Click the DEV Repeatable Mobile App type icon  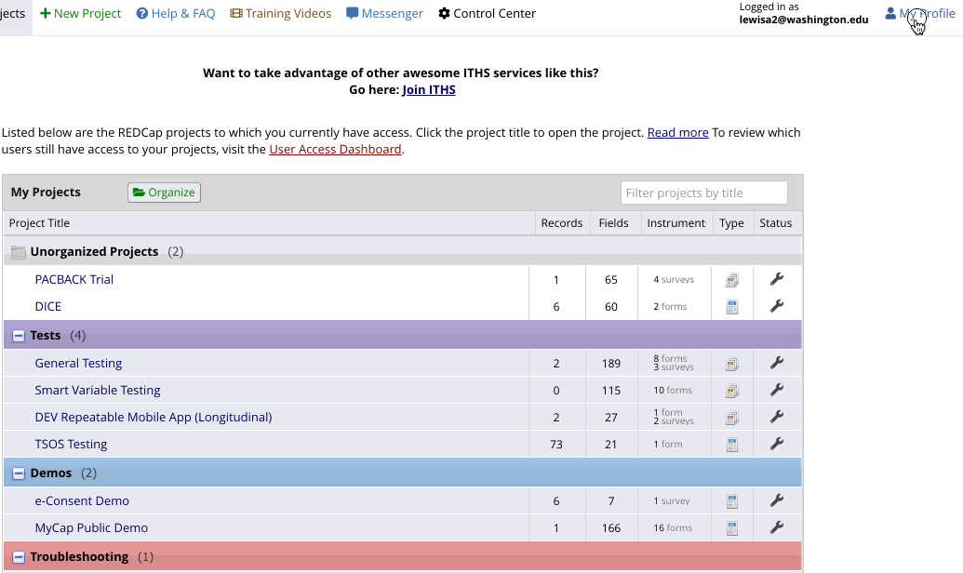click(731, 418)
